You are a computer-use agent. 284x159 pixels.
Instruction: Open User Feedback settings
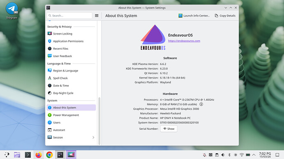[71, 56]
